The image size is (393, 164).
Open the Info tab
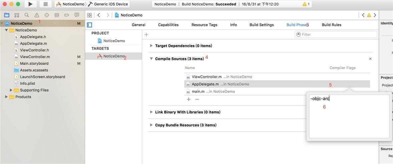pyautogui.click(x=233, y=25)
